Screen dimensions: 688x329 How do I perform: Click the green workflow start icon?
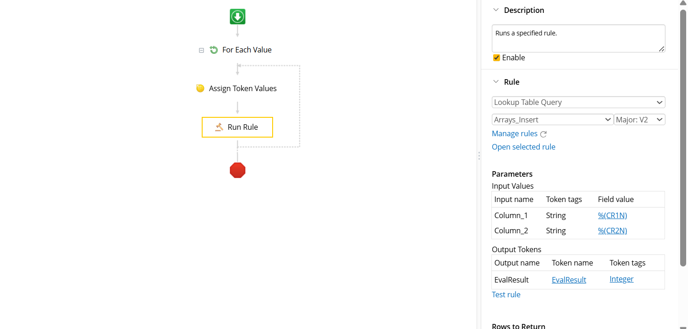point(238,17)
